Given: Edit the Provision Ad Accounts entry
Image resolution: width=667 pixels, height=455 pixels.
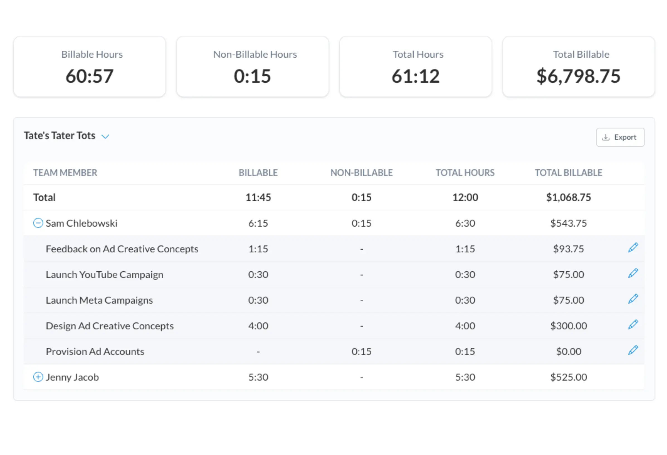Looking at the screenshot, I should click(633, 350).
